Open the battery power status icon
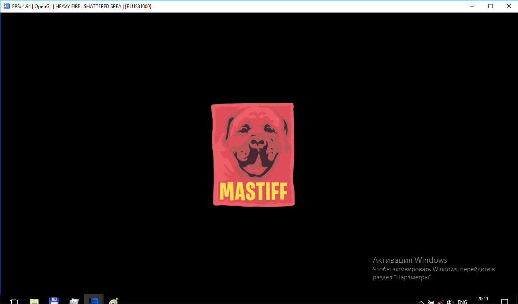The height and width of the screenshot is (304, 518). (431, 302)
